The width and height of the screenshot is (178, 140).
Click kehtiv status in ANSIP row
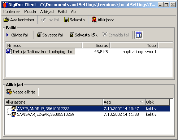[x=151, y=109]
